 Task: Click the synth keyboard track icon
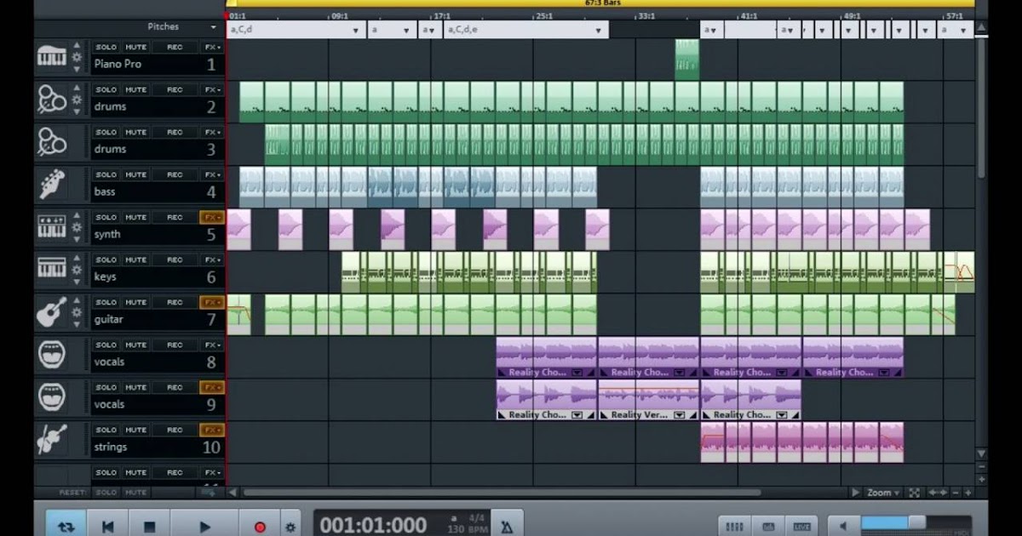[x=52, y=228]
